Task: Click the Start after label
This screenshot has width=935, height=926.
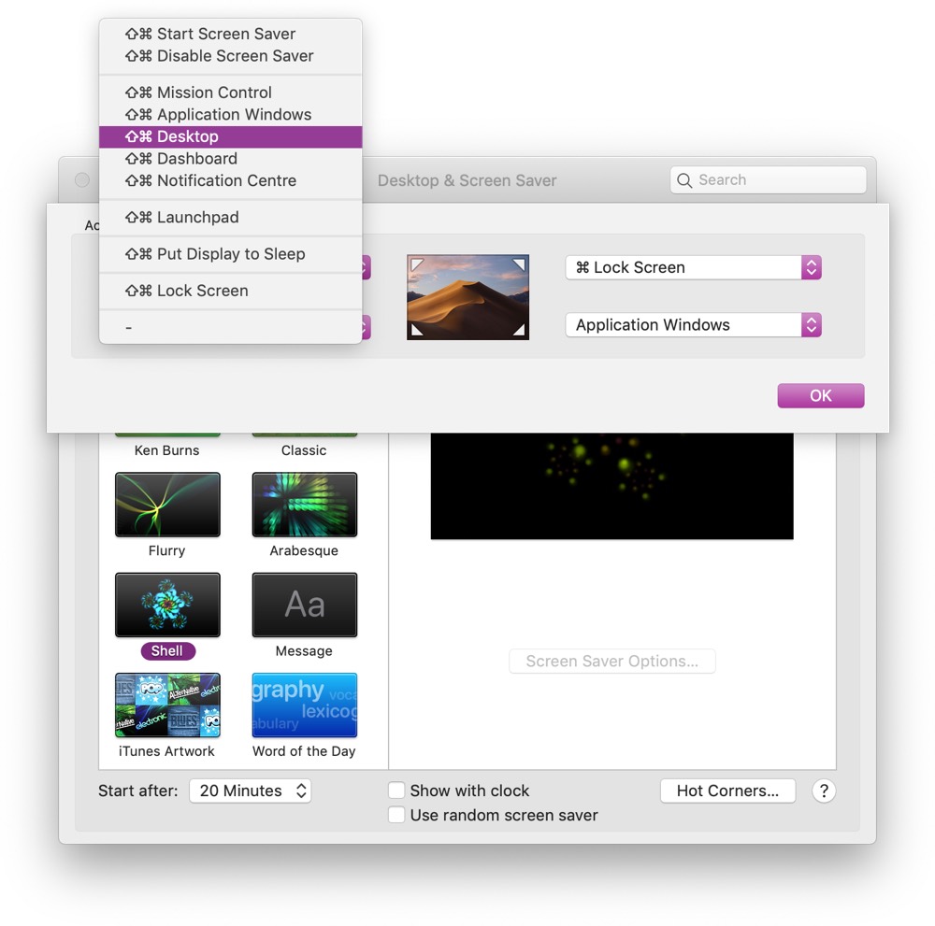Action: [137, 791]
